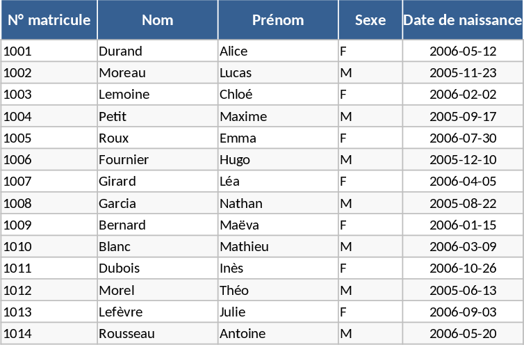
Task: Click the name cell 'Moreau'
Action: [x=158, y=73]
